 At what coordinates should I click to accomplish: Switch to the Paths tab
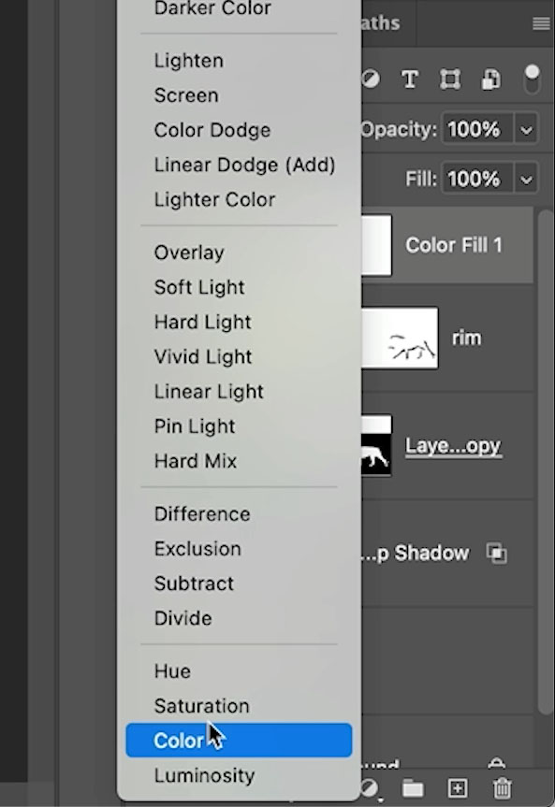click(x=380, y=23)
